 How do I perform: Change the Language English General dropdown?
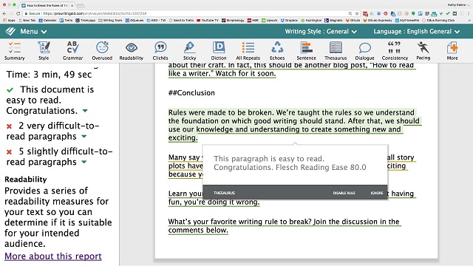point(417,31)
